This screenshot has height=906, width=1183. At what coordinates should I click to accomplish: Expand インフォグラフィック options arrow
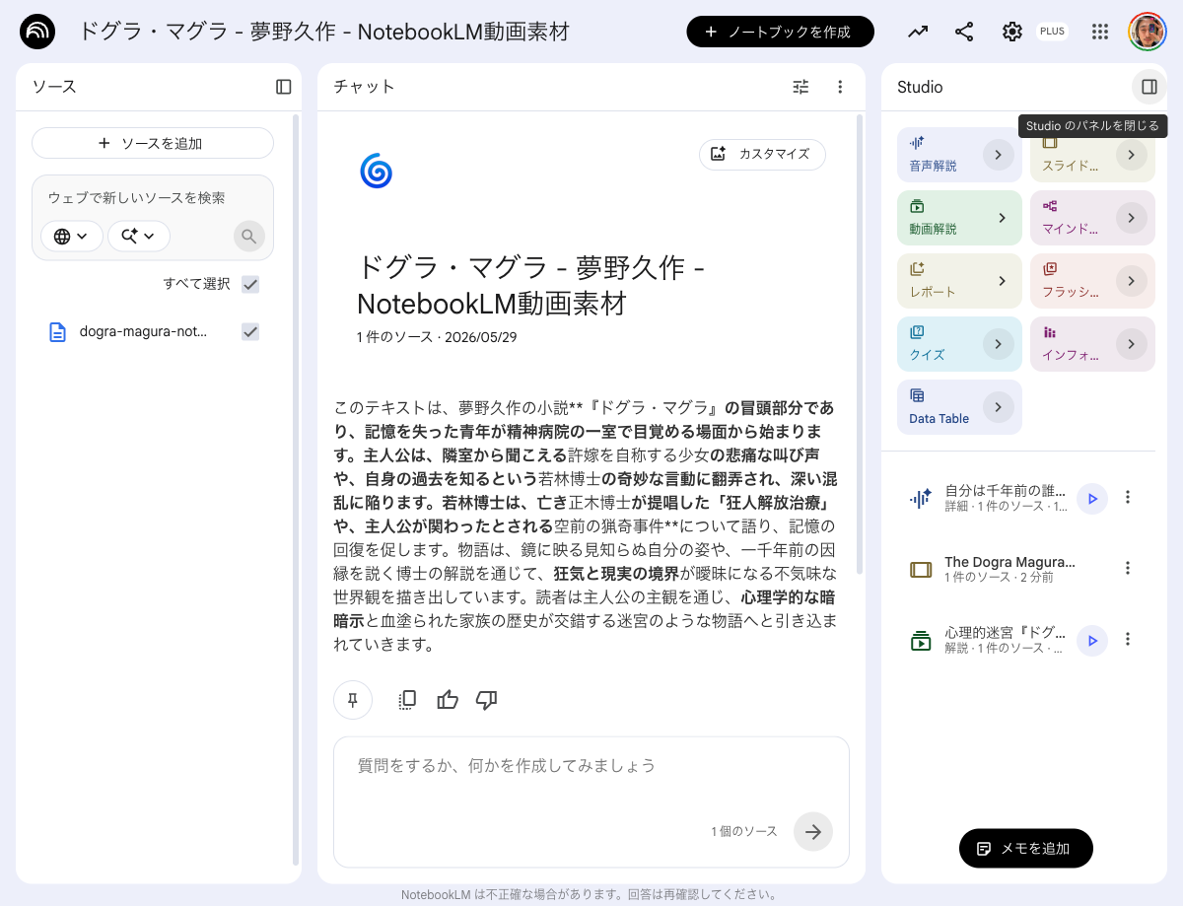point(1132,344)
